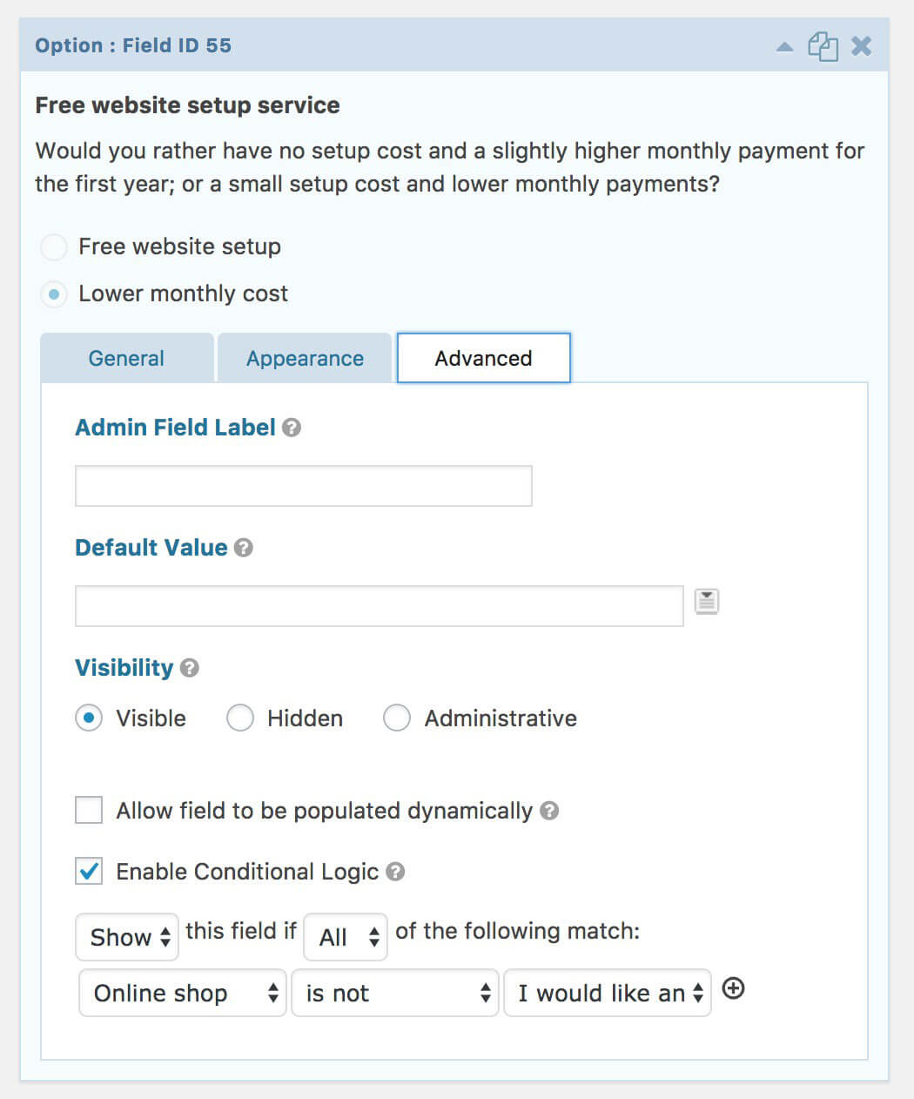The image size is (914, 1099).
Task: Open Enable Conditional Logic help icon
Action: point(395,872)
